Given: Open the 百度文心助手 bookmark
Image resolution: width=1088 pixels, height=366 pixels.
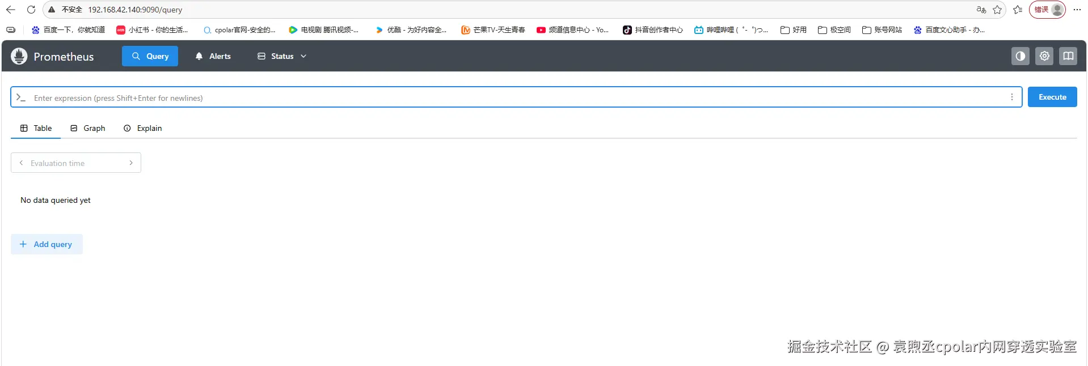Looking at the screenshot, I should (949, 30).
